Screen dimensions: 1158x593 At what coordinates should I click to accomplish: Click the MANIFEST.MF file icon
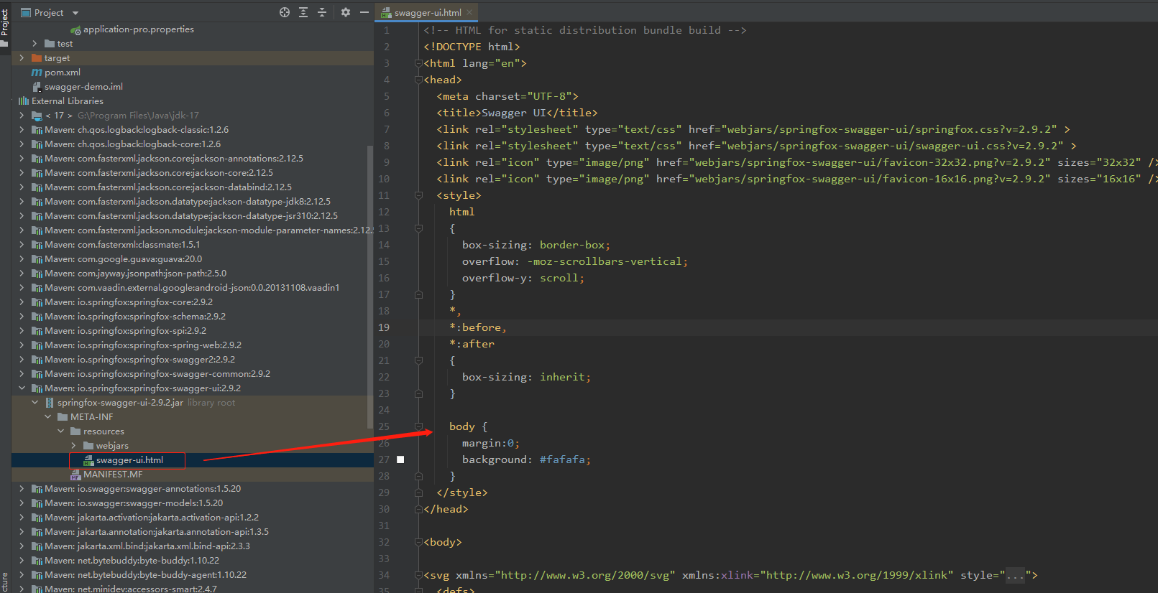tap(75, 475)
